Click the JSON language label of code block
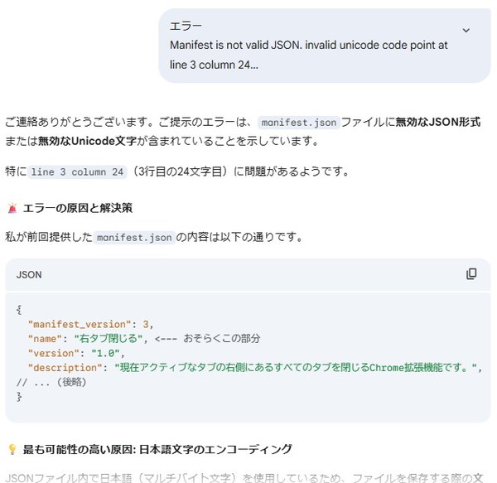The width and height of the screenshot is (497, 483). (29, 274)
